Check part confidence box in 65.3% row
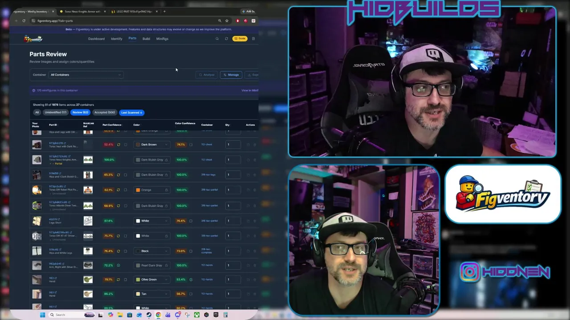This screenshot has height=320, width=570. pyautogui.click(x=126, y=175)
